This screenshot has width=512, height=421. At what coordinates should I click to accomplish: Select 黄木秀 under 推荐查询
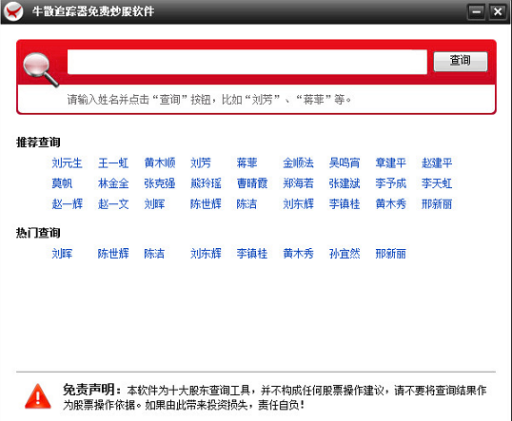[x=391, y=204]
